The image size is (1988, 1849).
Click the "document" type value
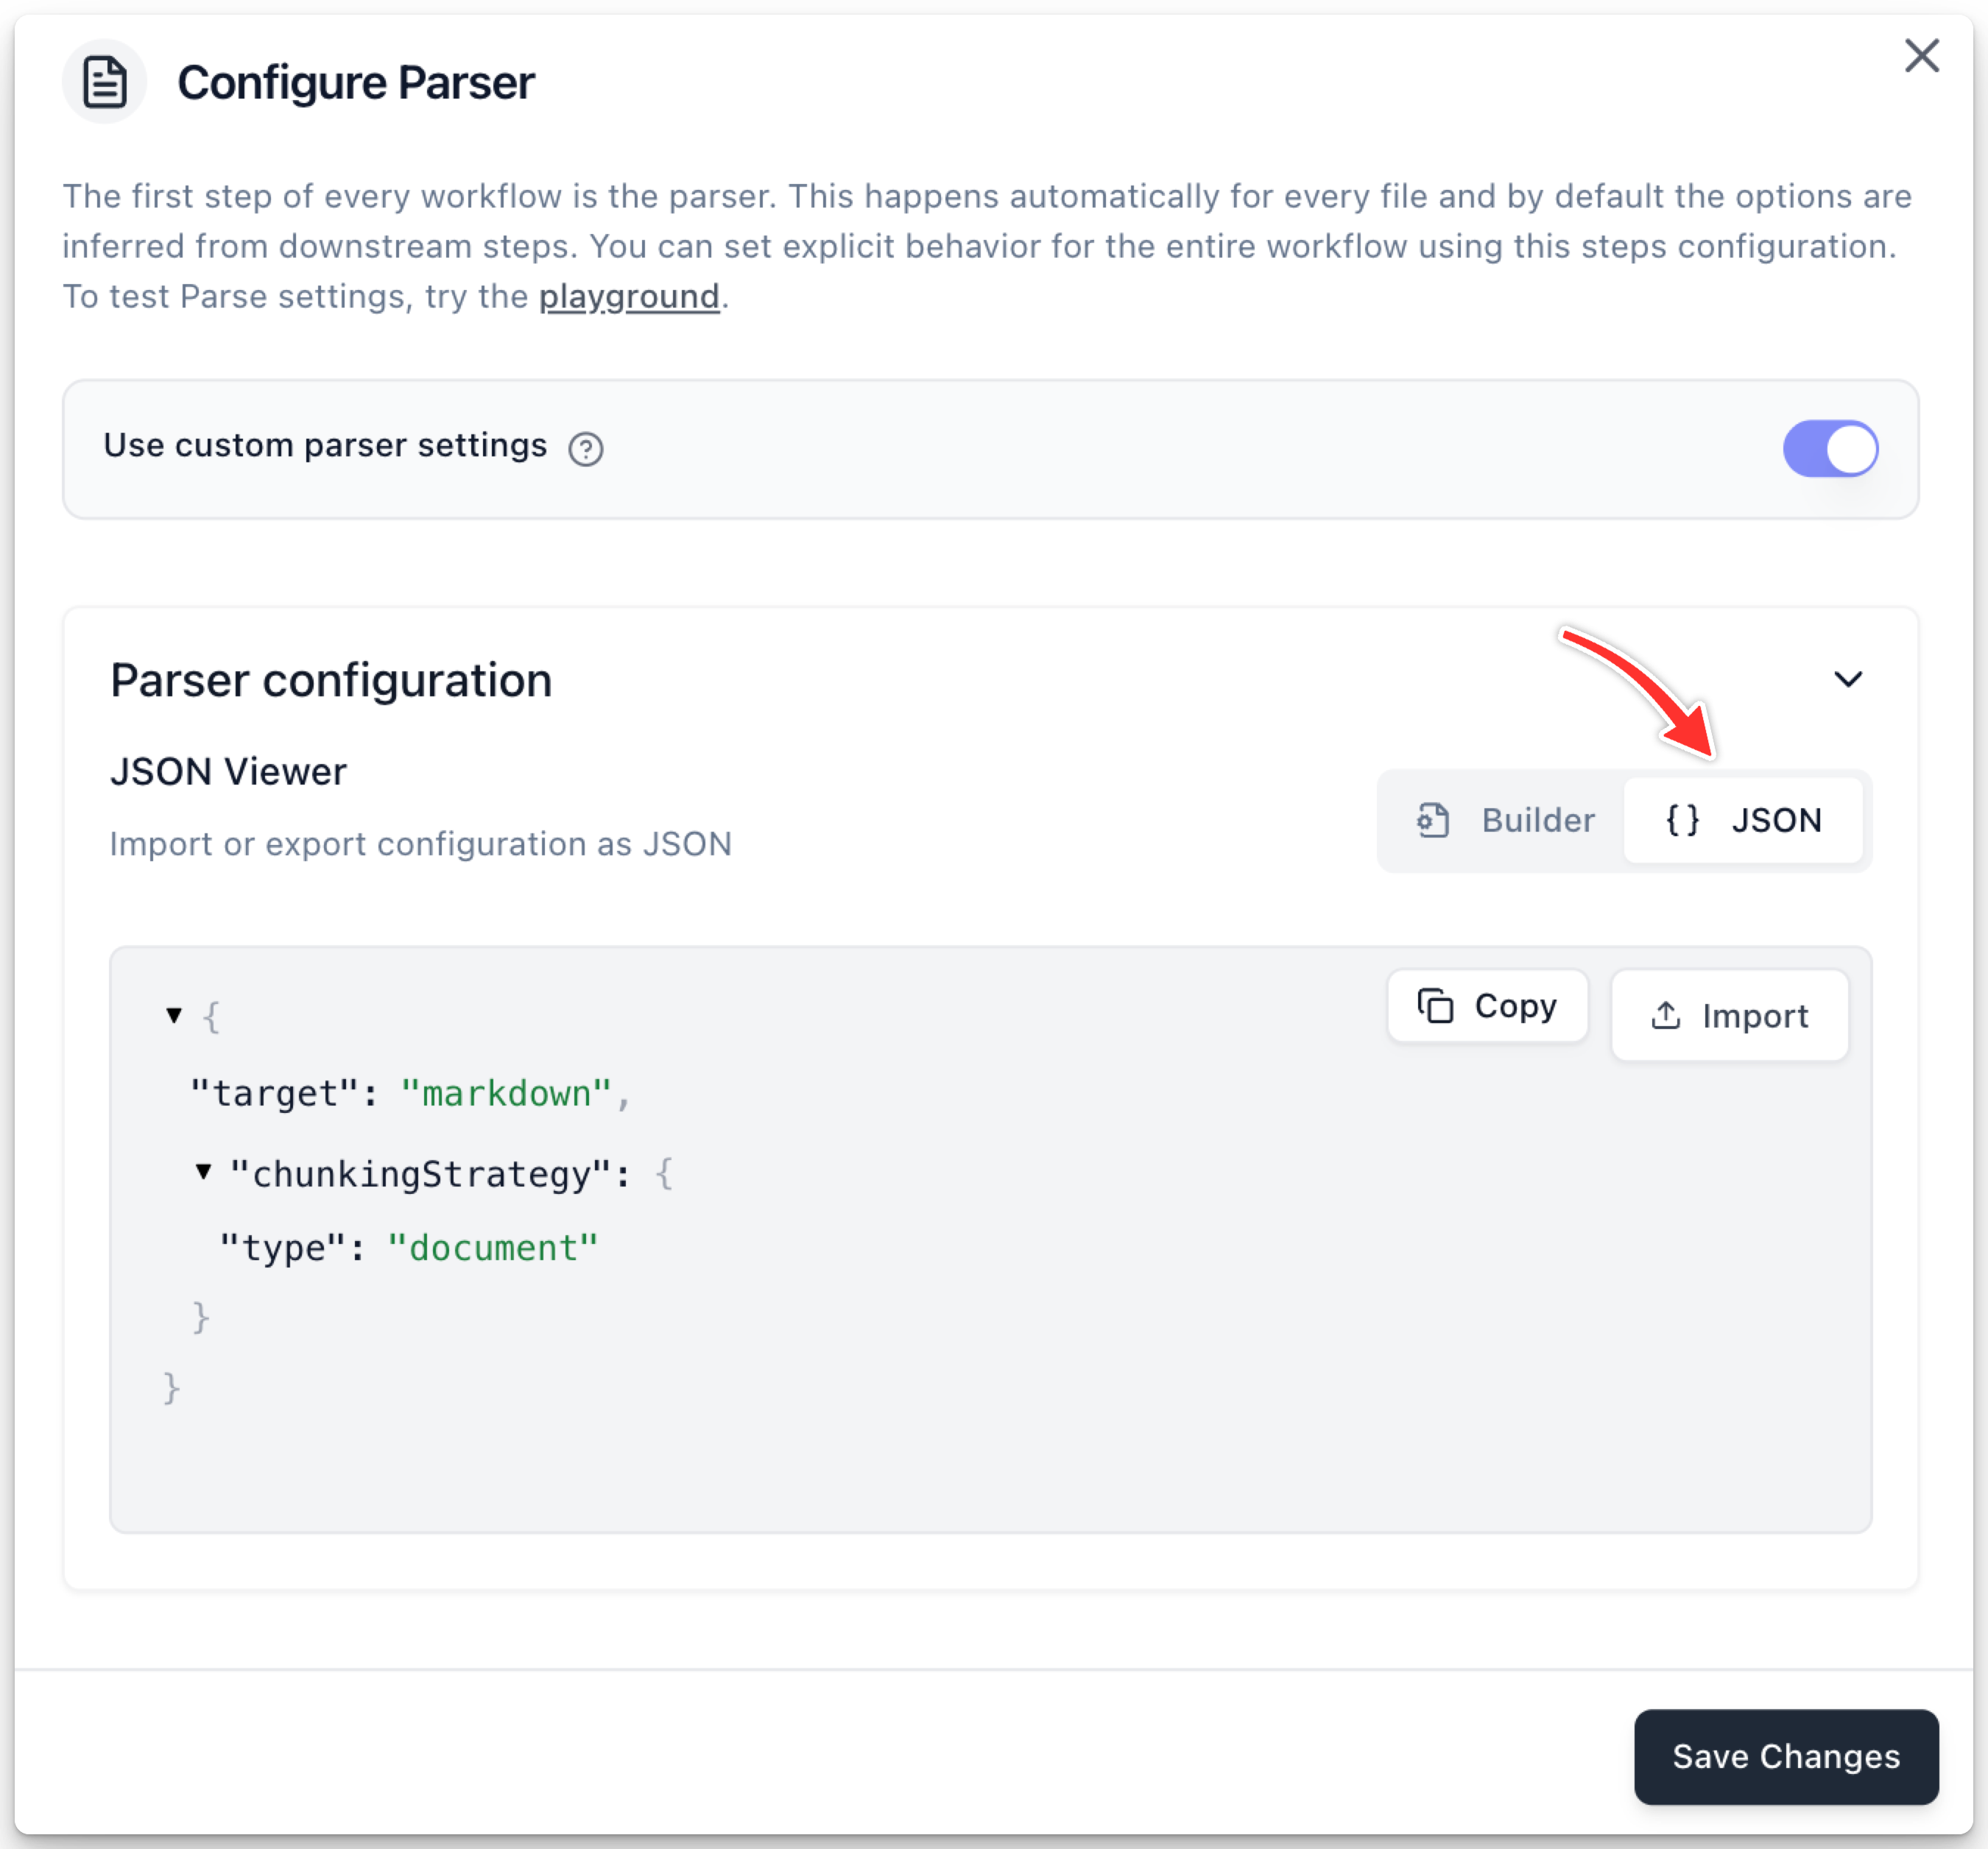[493, 1248]
